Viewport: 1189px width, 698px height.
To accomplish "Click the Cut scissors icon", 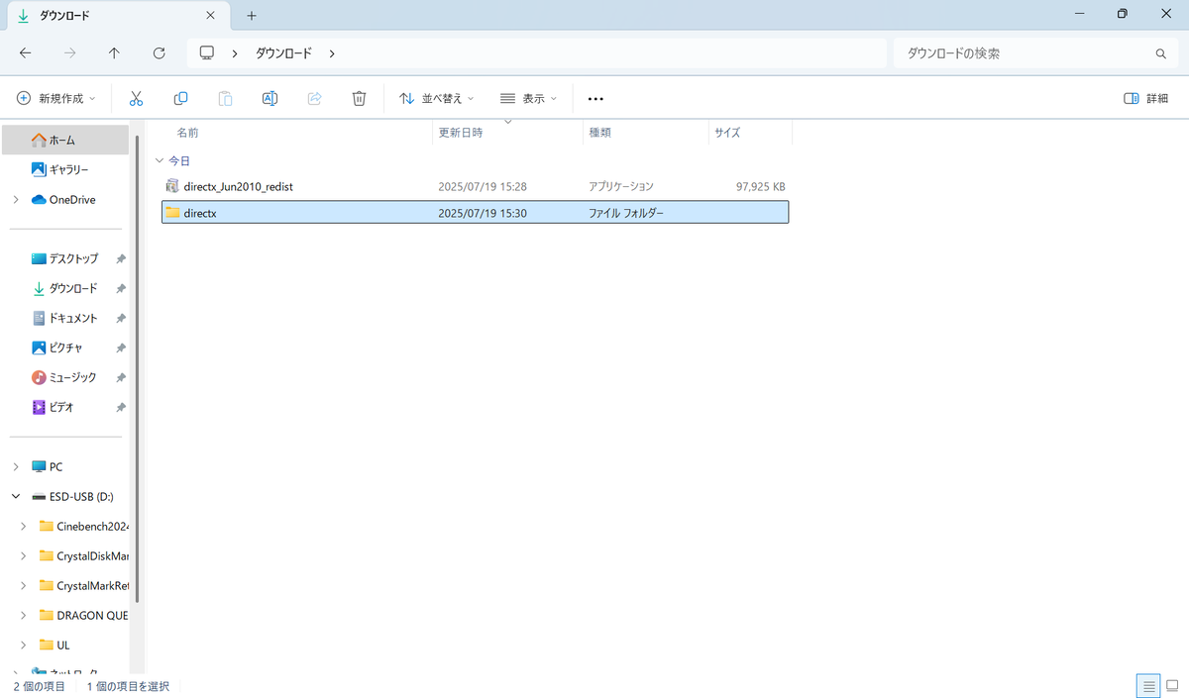I will pos(137,98).
